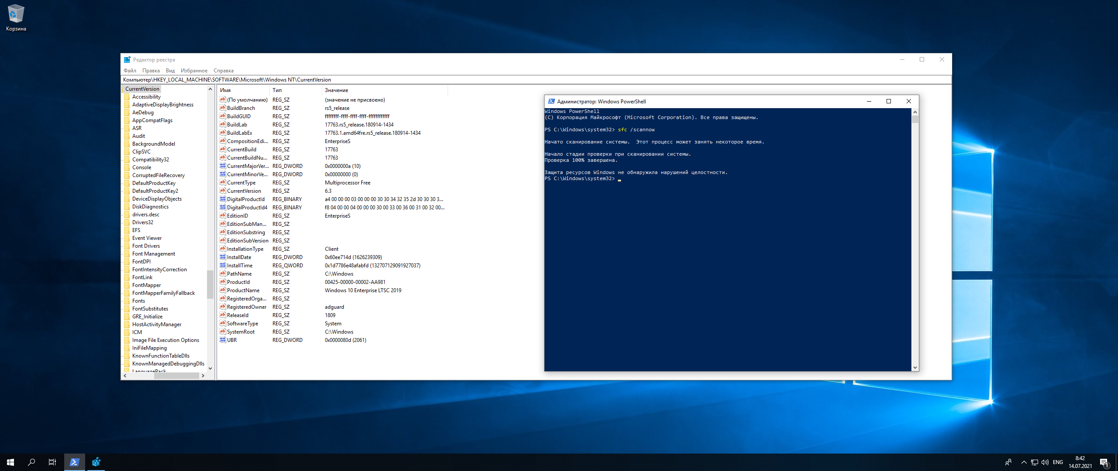This screenshot has height=471, width=1118.
Task: Click the Registry Editor title bar icon
Action: (127, 60)
